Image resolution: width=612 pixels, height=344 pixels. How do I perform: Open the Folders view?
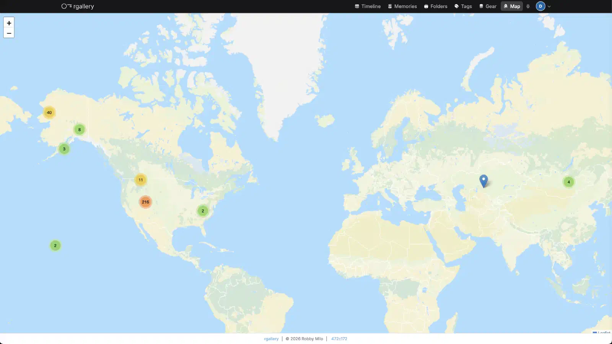(x=436, y=6)
